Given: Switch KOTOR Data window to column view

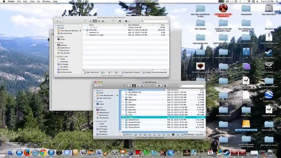Looking at the screenshot, I should (138, 86).
